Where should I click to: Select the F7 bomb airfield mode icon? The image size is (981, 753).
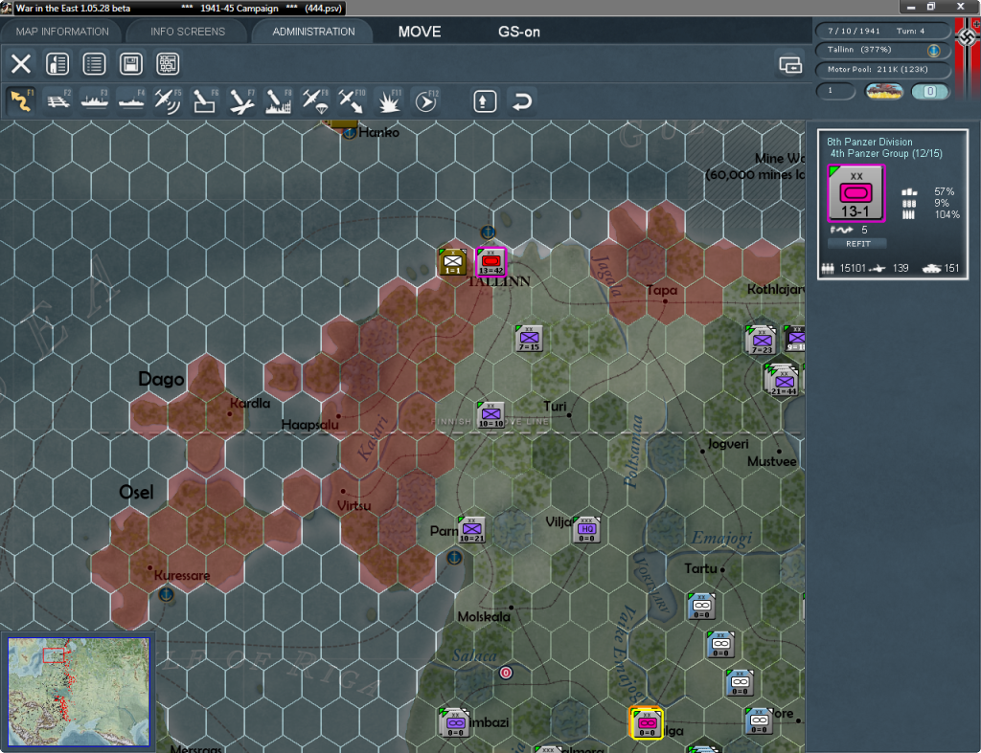[241, 100]
